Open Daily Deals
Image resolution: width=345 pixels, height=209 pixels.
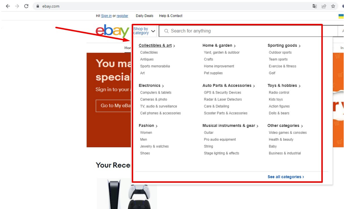[145, 16]
